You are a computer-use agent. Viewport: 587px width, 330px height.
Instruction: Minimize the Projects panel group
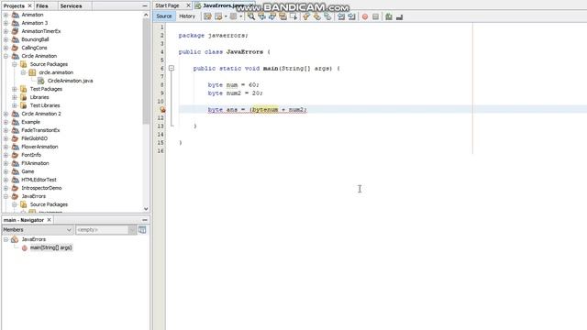(x=145, y=6)
